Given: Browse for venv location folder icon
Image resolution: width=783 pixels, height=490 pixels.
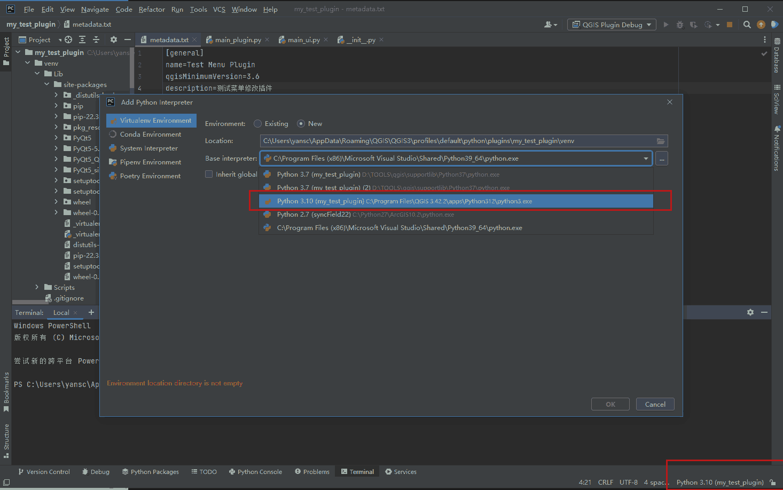Looking at the screenshot, I should tap(661, 141).
